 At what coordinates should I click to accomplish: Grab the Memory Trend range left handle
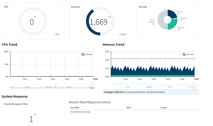(x=192, y=85)
